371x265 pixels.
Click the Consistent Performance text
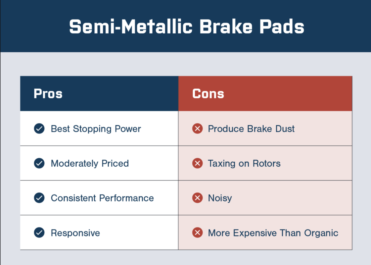102,198
